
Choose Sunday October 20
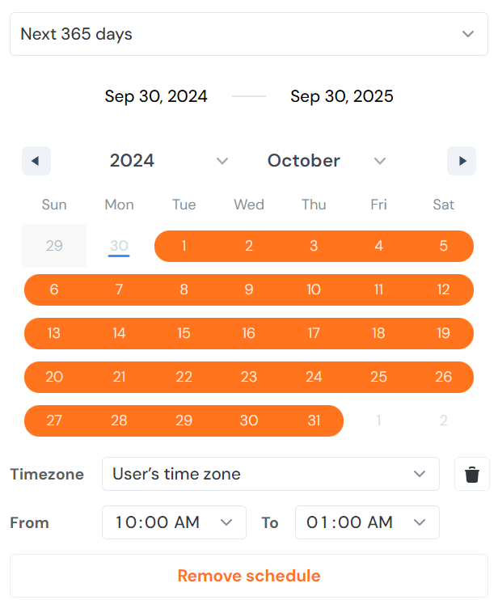tap(54, 377)
